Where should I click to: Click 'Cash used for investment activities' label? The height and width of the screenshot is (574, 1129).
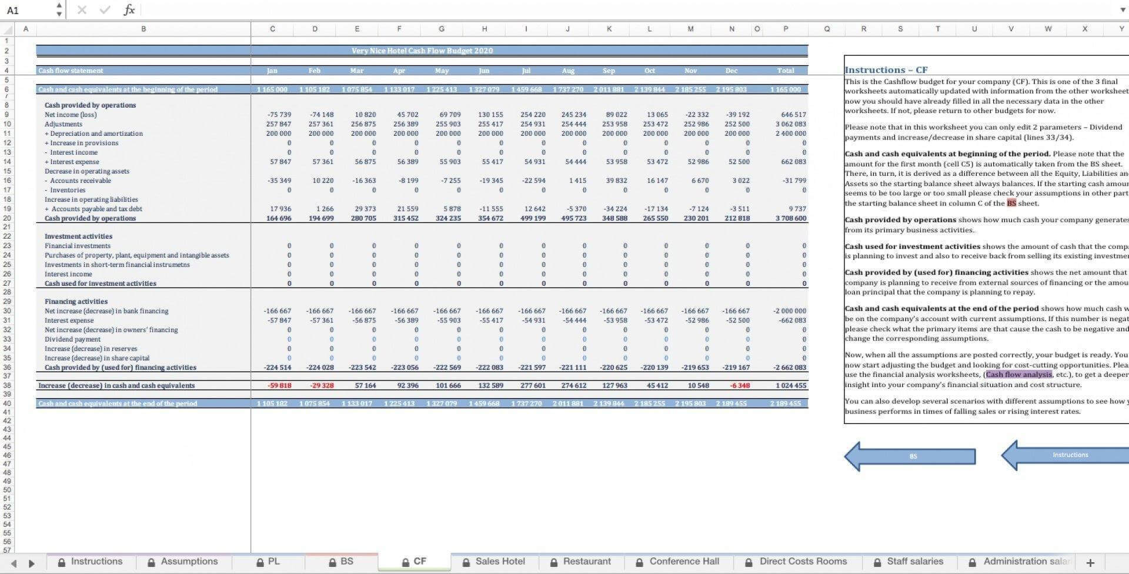coord(101,283)
